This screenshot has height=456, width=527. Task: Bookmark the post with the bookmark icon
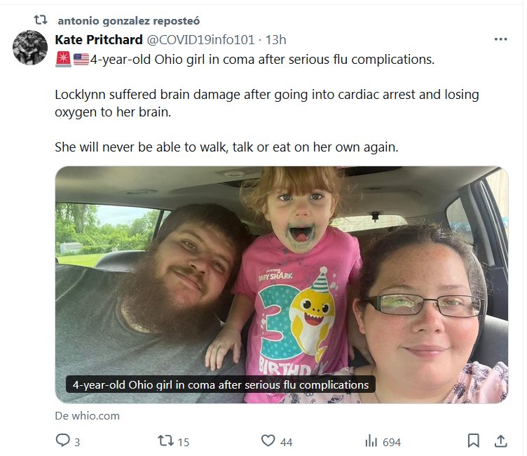(473, 441)
